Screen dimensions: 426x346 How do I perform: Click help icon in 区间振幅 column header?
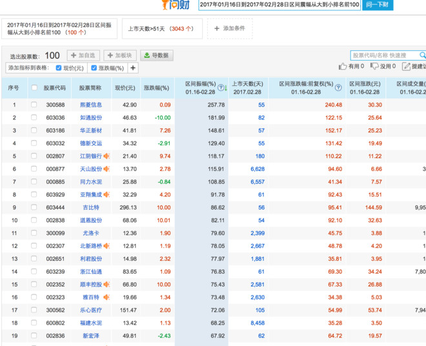click(221, 88)
